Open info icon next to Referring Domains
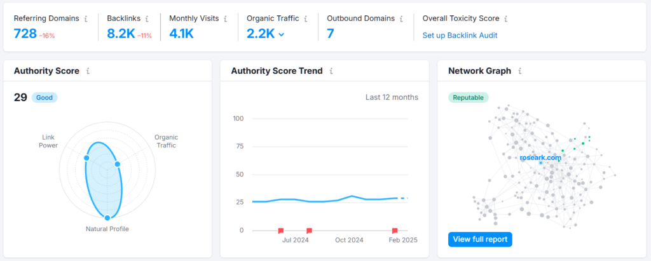This screenshot has height=261, width=651. (86, 18)
